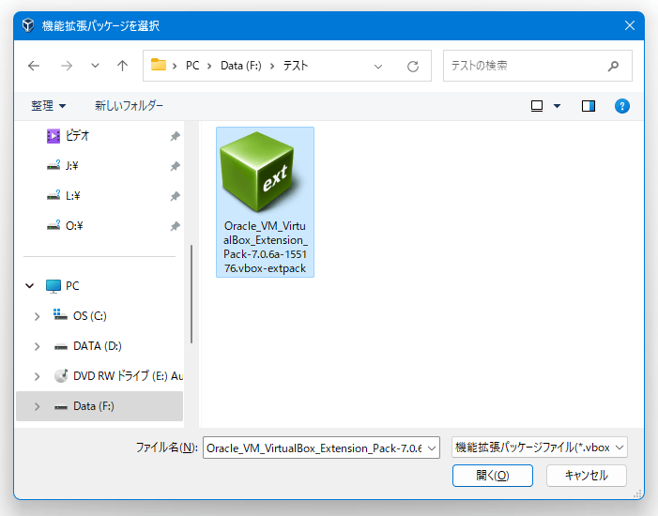Expand the address bar history dropdown

point(378,67)
